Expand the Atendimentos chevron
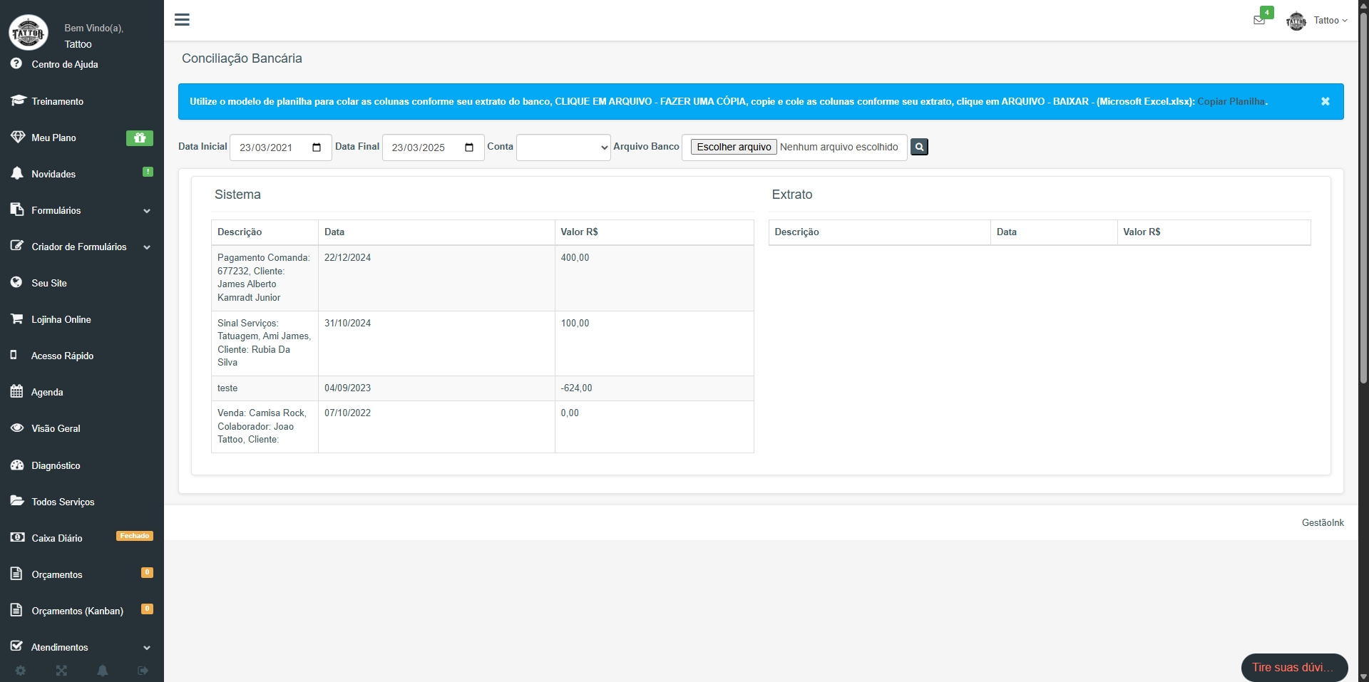1369x682 pixels. [x=147, y=648]
